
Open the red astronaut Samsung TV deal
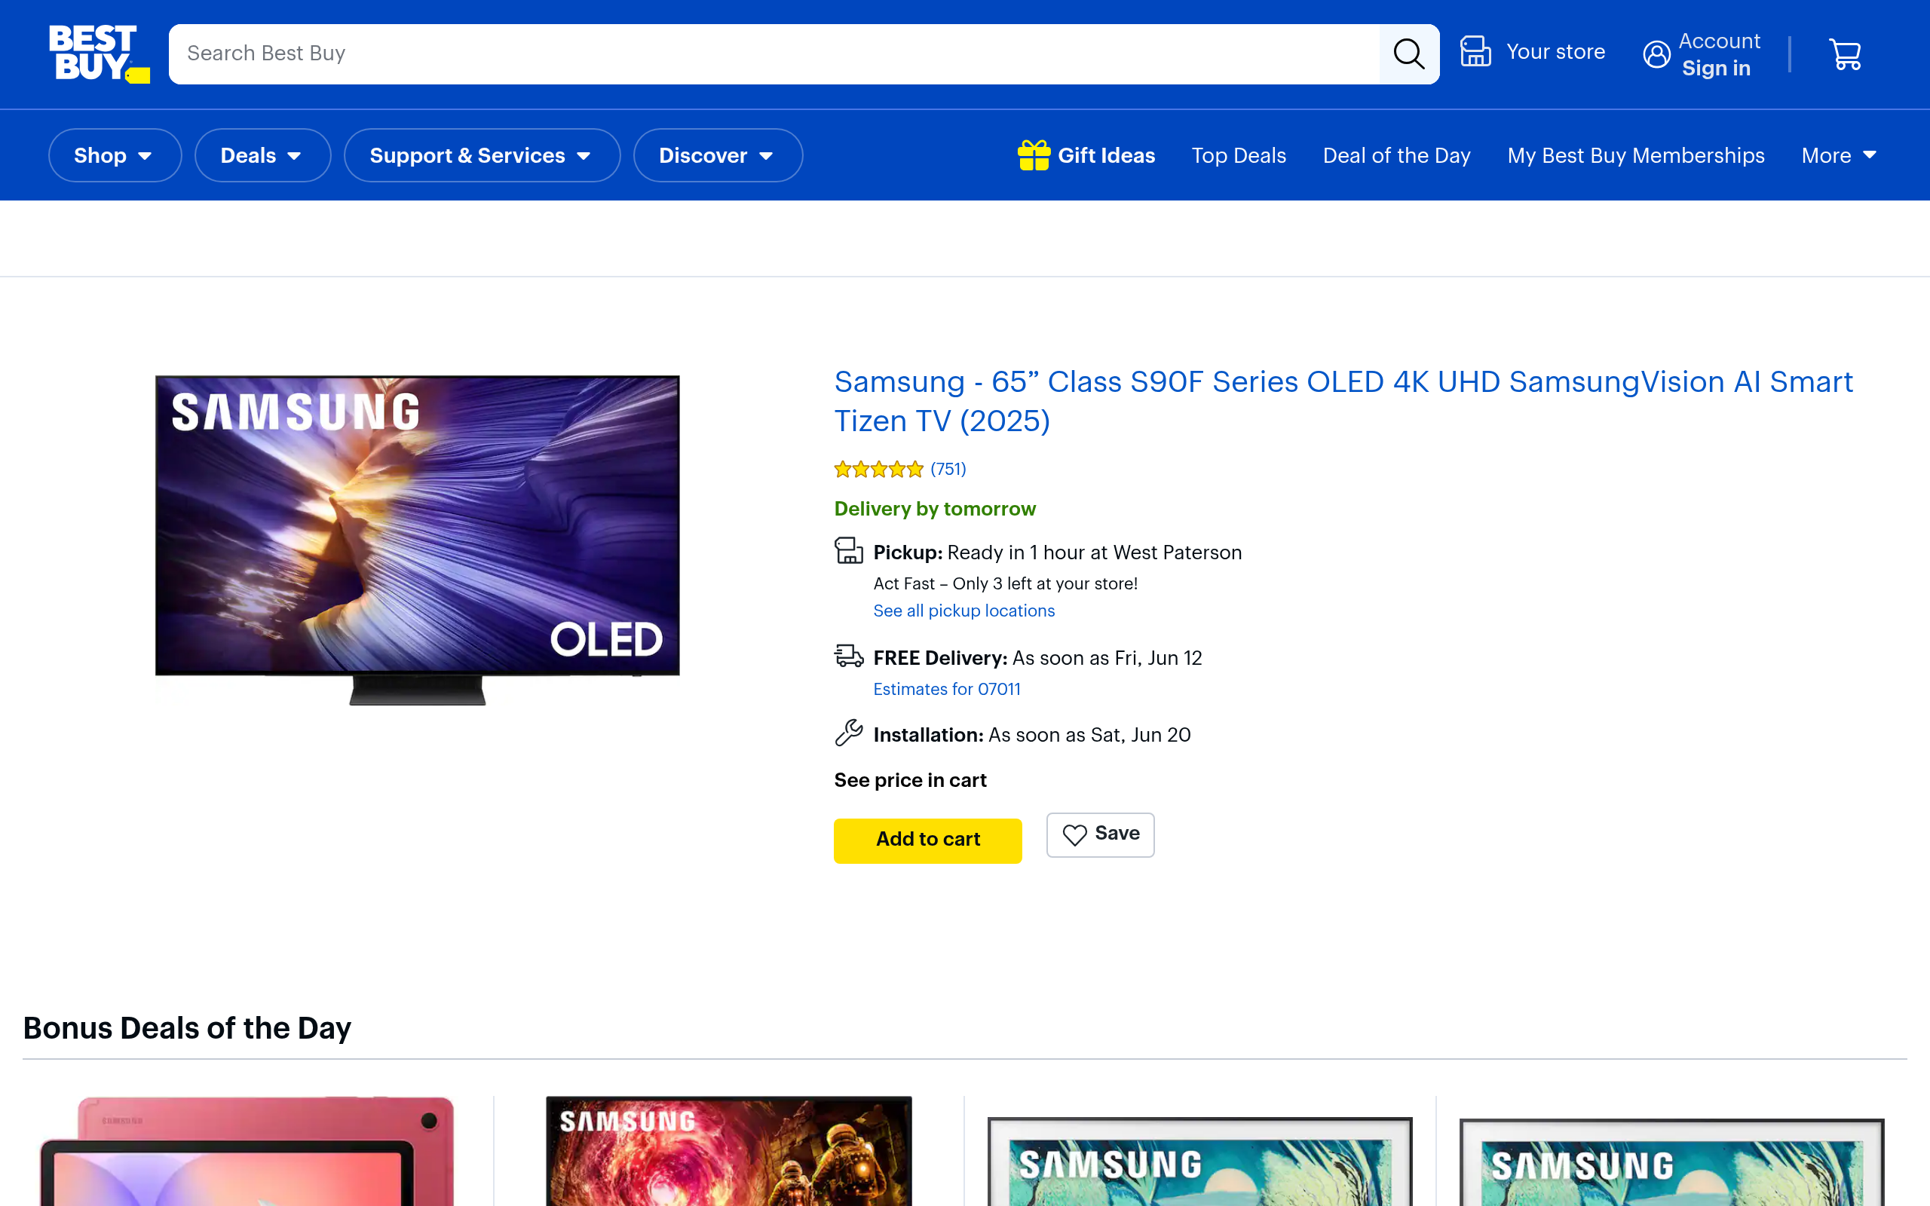coord(728,1151)
